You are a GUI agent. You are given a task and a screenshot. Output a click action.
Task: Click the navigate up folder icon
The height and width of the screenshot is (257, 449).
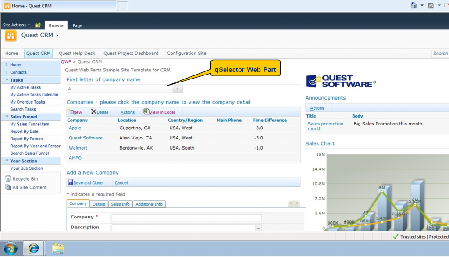click(38, 25)
